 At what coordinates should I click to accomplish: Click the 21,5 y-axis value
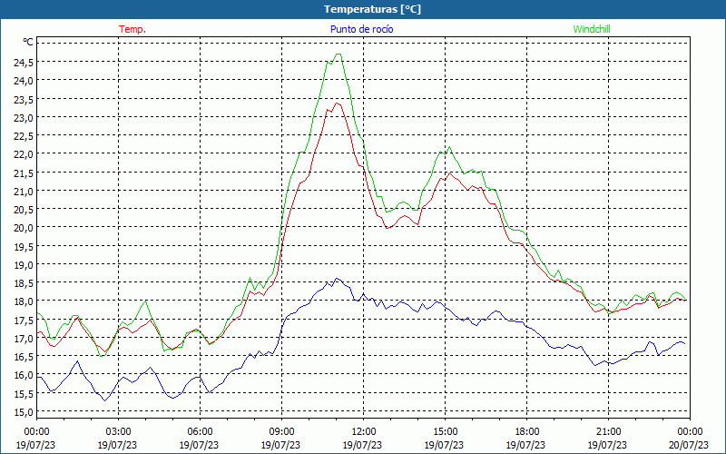tap(24, 173)
